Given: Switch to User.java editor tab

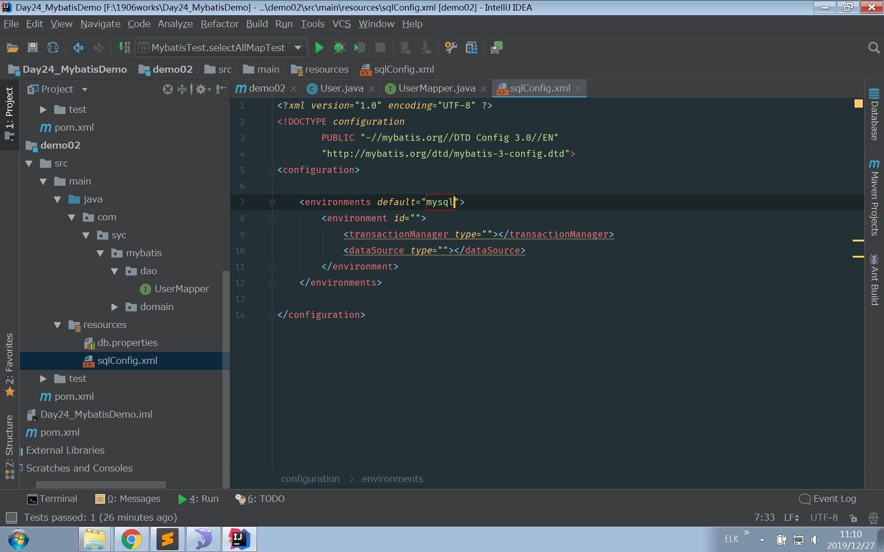Looking at the screenshot, I should (x=341, y=88).
